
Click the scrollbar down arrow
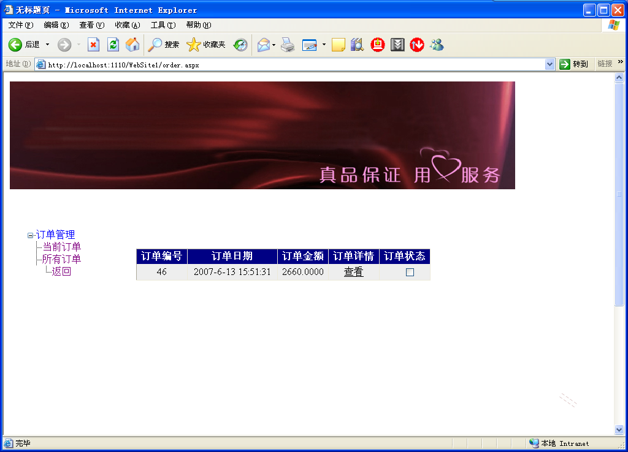[619, 430]
